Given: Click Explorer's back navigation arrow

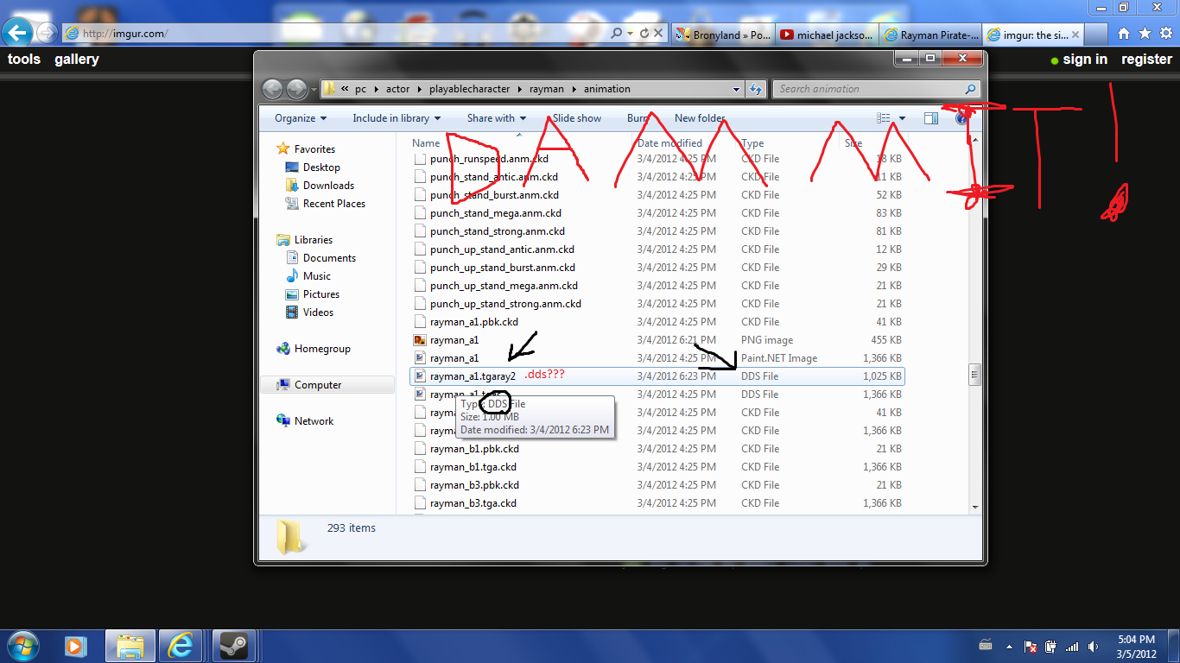Looking at the screenshot, I should [x=273, y=89].
